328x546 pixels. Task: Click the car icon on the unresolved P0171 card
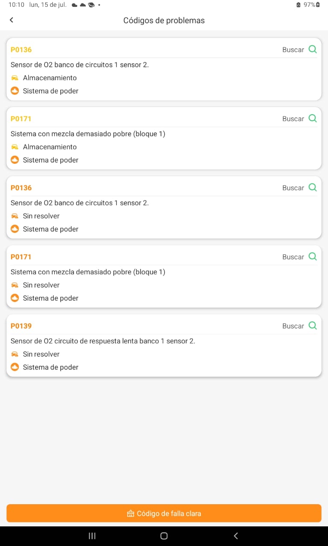pyautogui.click(x=15, y=285)
